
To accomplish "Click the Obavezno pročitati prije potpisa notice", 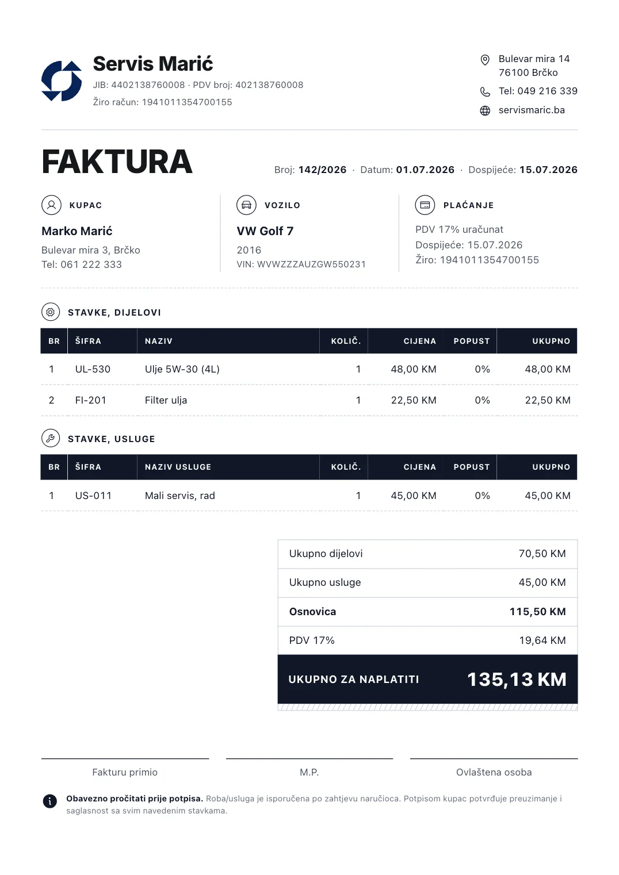I will [135, 799].
